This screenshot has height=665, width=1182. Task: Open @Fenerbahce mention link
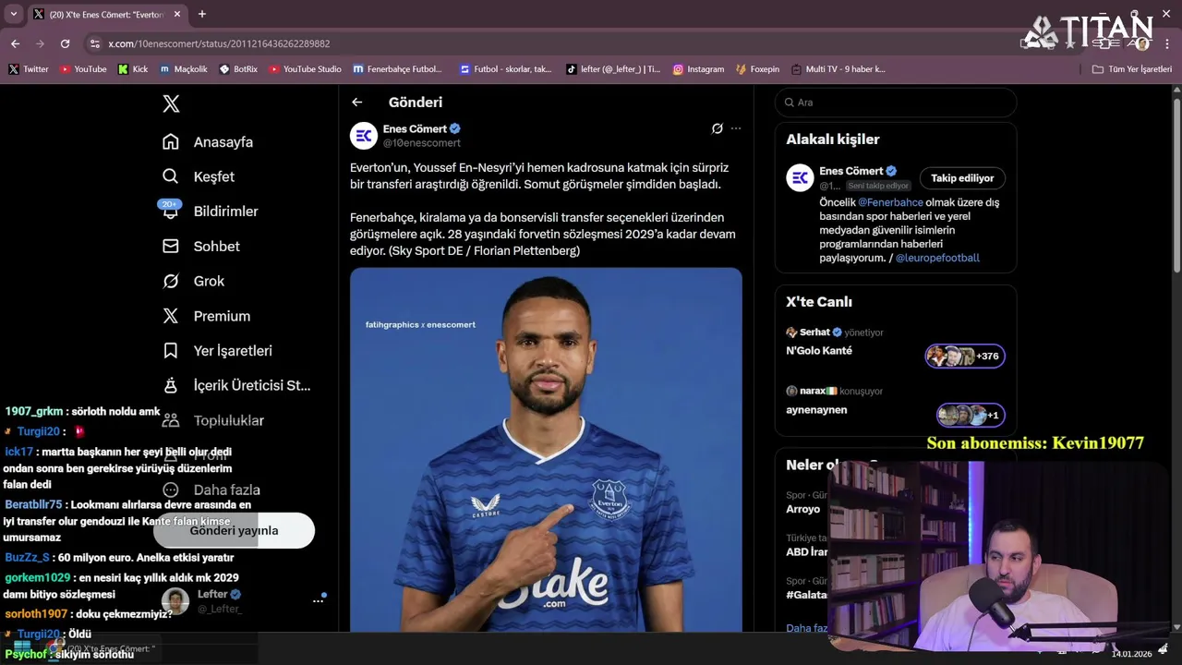pos(890,202)
